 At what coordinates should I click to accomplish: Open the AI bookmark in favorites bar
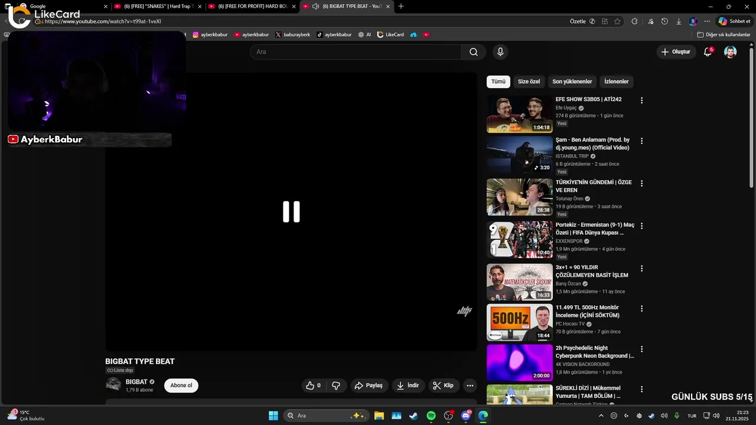coord(364,35)
